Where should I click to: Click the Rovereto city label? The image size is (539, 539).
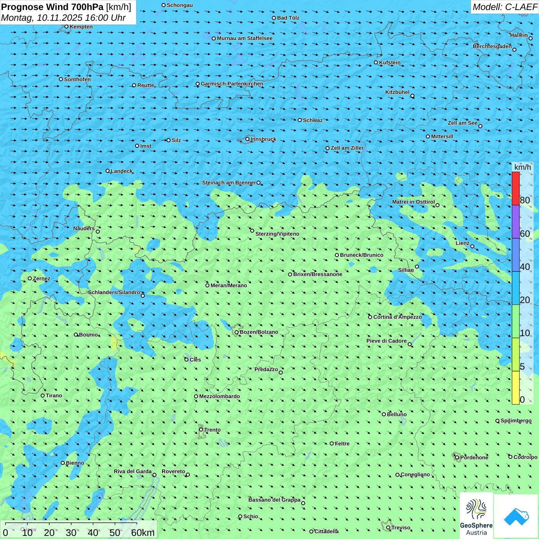click(173, 471)
